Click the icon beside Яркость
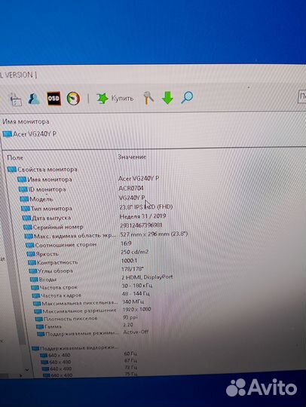Screen dimensions: 306x407 click(x=31, y=254)
